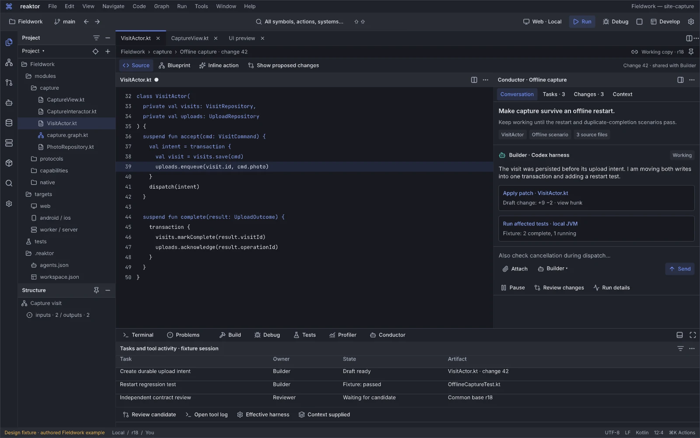Navigate forward with the right arrow
The image size is (700, 438).
click(97, 21)
